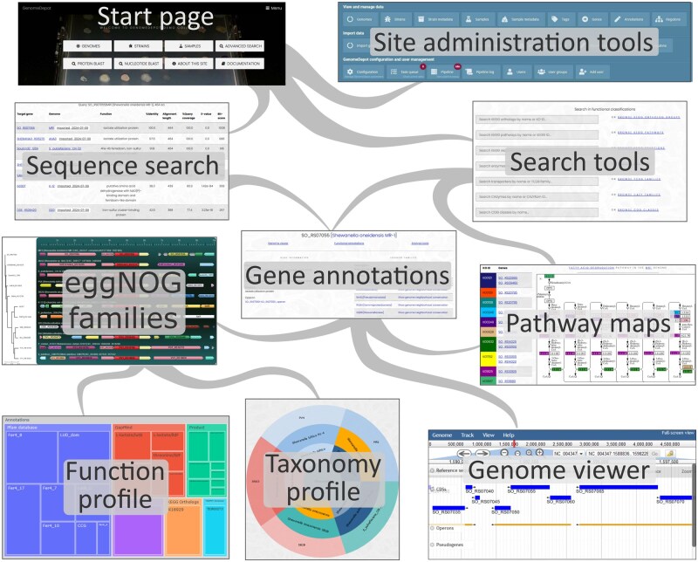
Task: Click the GENOMES button on the start page
Action: (x=87, y=46)
